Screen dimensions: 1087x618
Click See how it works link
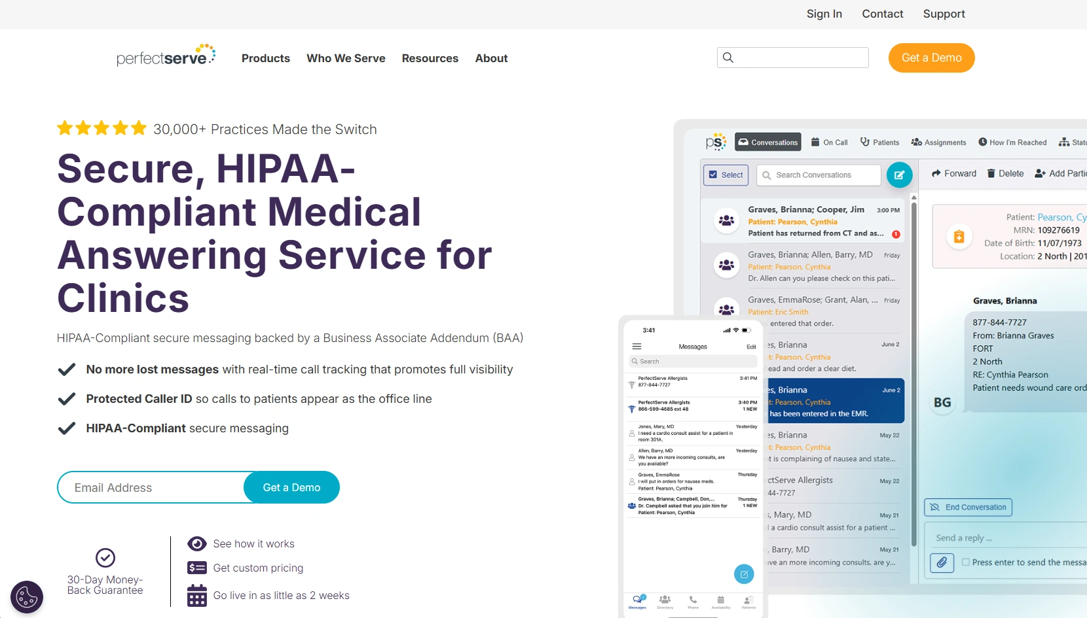click(254, 543)
